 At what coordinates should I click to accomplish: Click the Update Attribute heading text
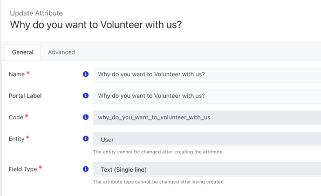[x=37, y=13]
